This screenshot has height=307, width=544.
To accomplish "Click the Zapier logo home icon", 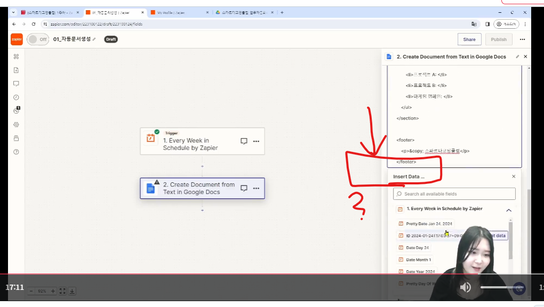I will click(x=17, y=39).
